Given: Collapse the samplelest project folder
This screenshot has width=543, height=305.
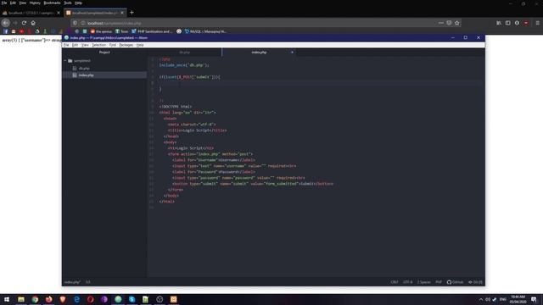Looking at the screenshot, I should click(x=64, y=60).
